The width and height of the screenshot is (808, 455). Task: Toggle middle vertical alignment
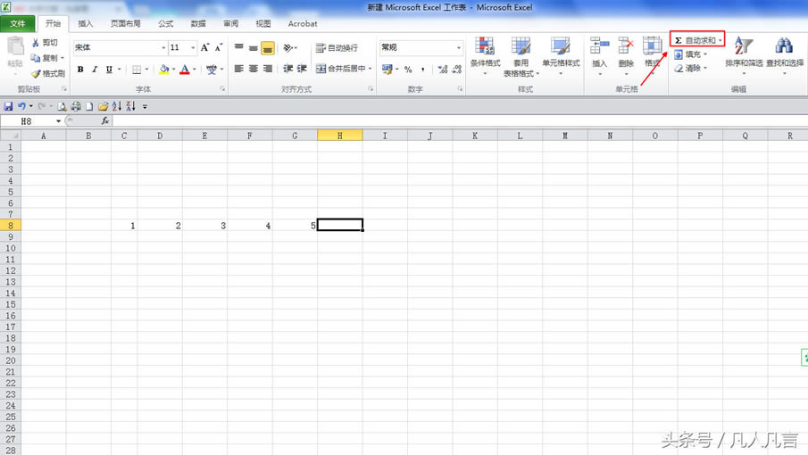pos(253,47)
